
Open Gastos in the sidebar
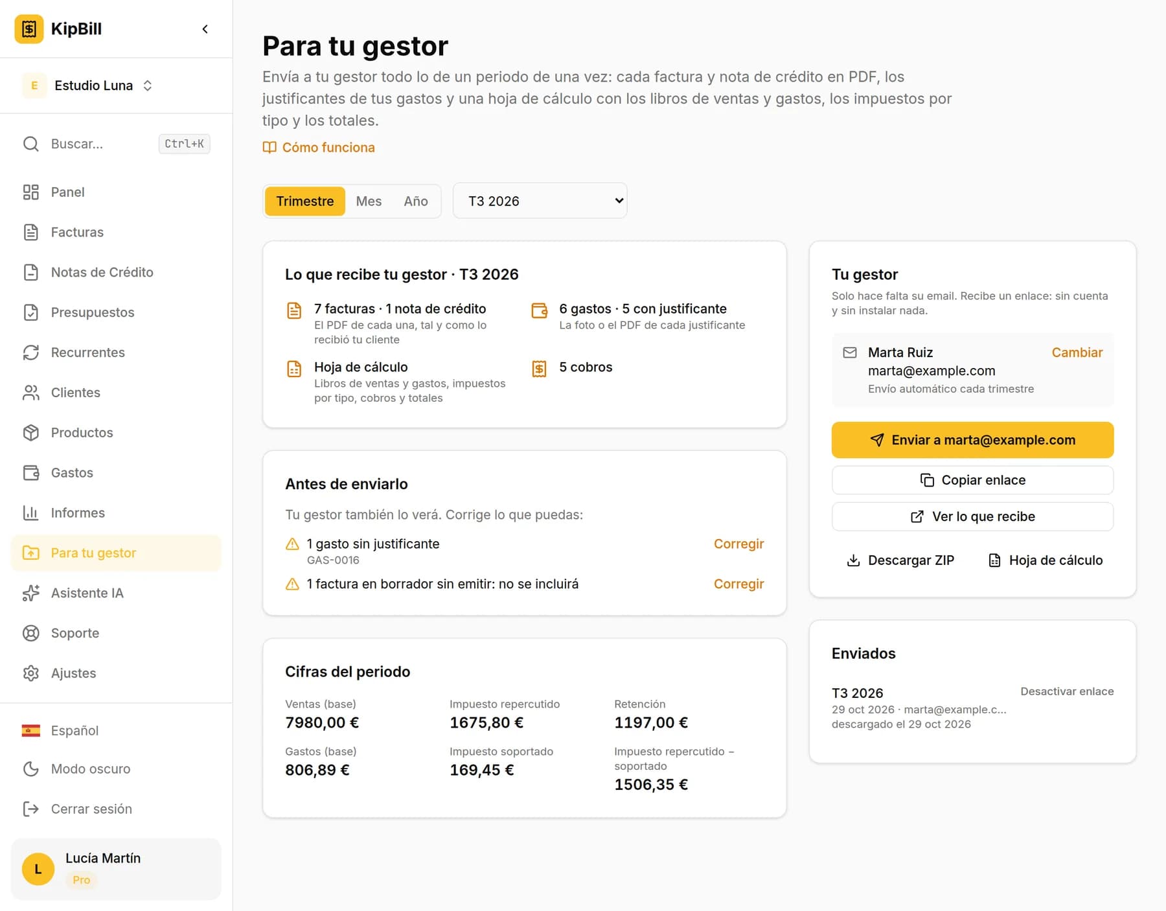[116, 473]
